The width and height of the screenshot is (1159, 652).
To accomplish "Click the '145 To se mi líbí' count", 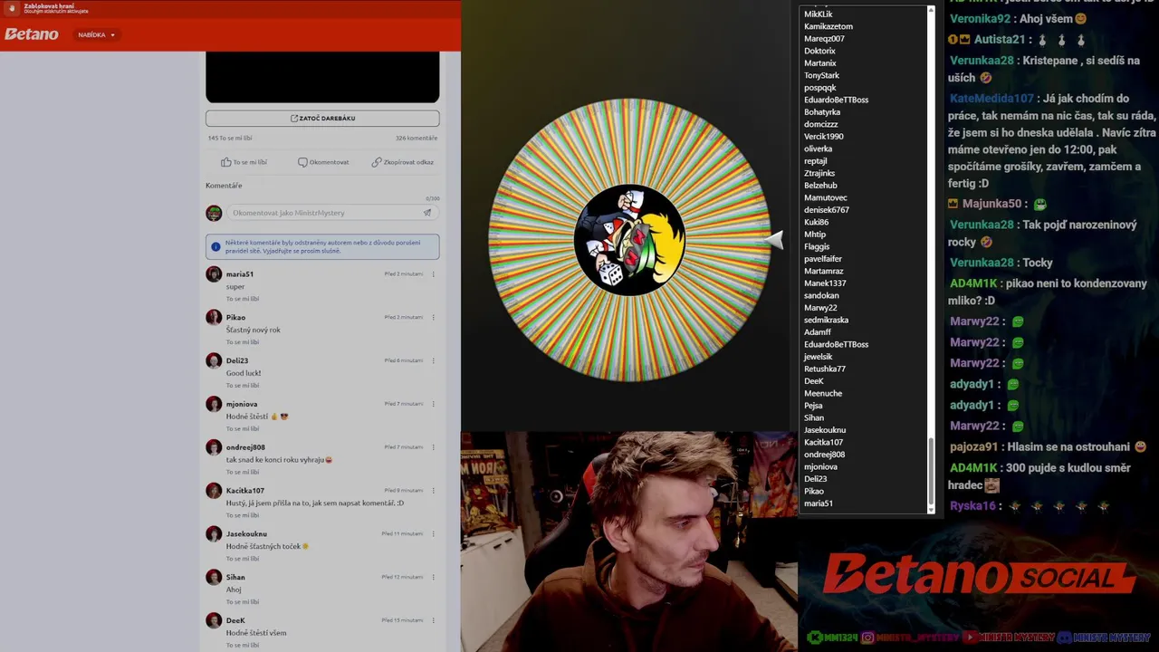I will pyautogui.click(x=230, y=139).
